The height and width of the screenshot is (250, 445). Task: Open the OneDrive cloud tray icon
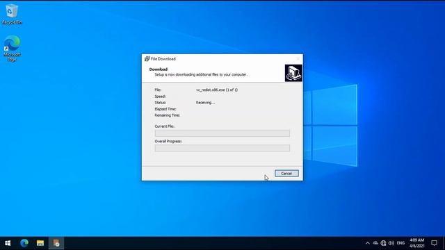click(375, 243)
